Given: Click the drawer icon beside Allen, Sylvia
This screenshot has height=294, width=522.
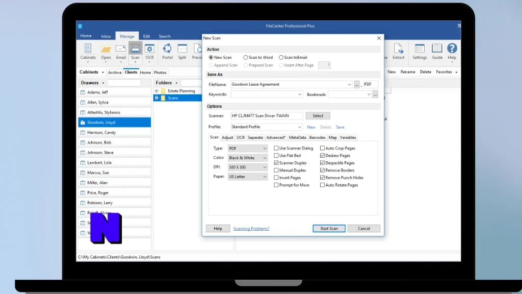Looking at the screenshot, I should (x=83, y=102).
